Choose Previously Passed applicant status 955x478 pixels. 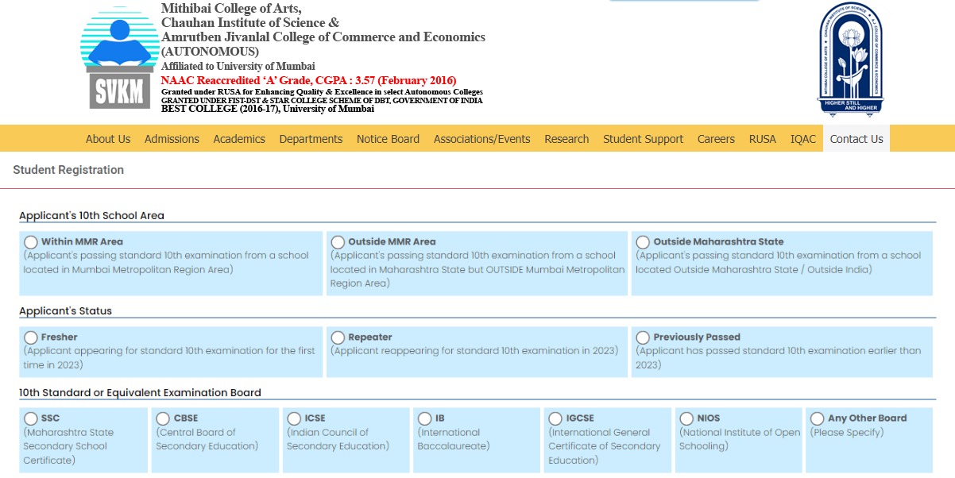click(643, 337)
